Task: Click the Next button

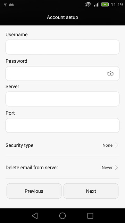Action: 91,191
